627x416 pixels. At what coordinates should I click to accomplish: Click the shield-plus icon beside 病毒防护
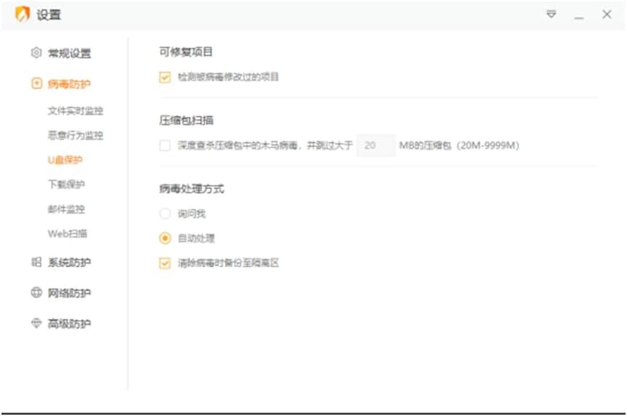tap(36, 83)
